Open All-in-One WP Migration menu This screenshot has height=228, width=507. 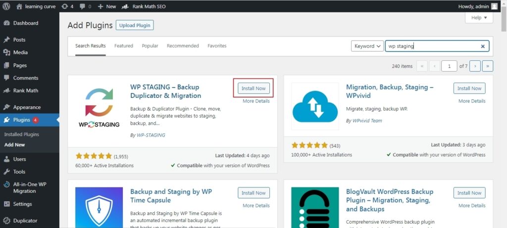(x=29, y=187)
